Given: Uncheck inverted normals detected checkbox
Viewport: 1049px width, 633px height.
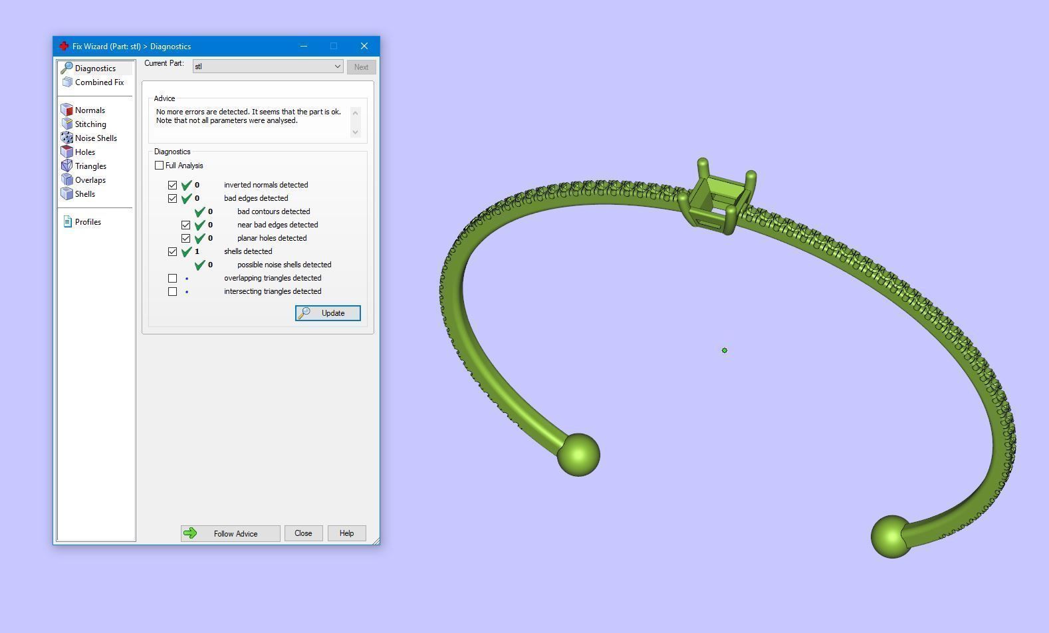Looking at the screenshot, I should coord(172,185).
